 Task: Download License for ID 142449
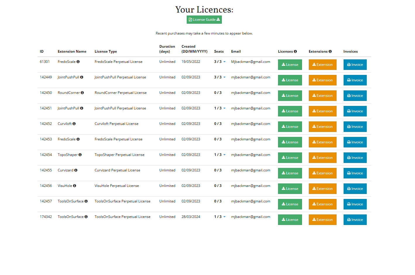pos(290,80)
